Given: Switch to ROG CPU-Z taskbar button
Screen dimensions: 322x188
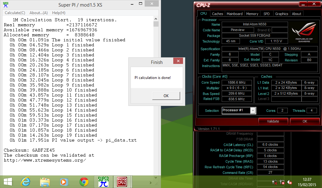Looking at the screenshot, I should coord(122,182).
